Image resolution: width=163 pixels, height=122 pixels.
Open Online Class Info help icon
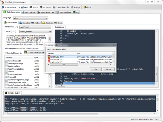tap(54, 7)
